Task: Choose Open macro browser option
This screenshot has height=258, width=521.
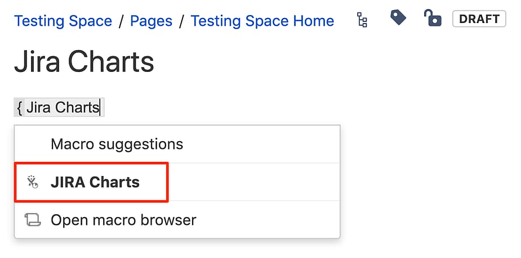Action: (x=177, y=220)
